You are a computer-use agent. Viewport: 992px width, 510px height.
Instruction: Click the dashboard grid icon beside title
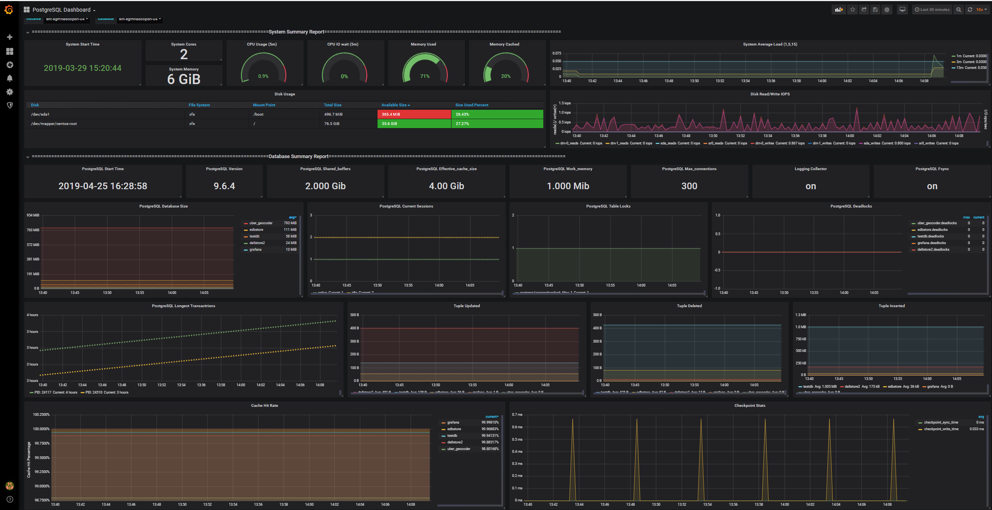pos(26,10)
